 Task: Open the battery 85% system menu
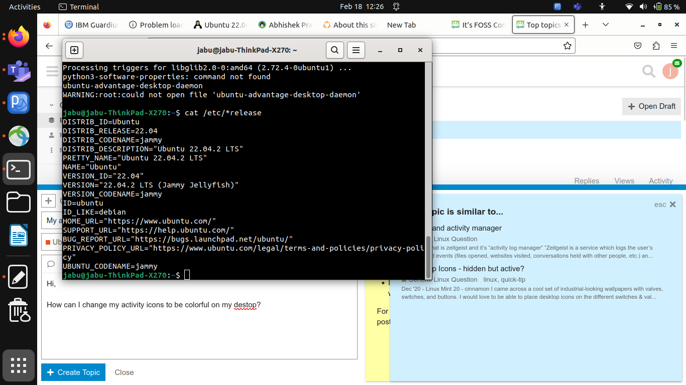pos(666,7)
